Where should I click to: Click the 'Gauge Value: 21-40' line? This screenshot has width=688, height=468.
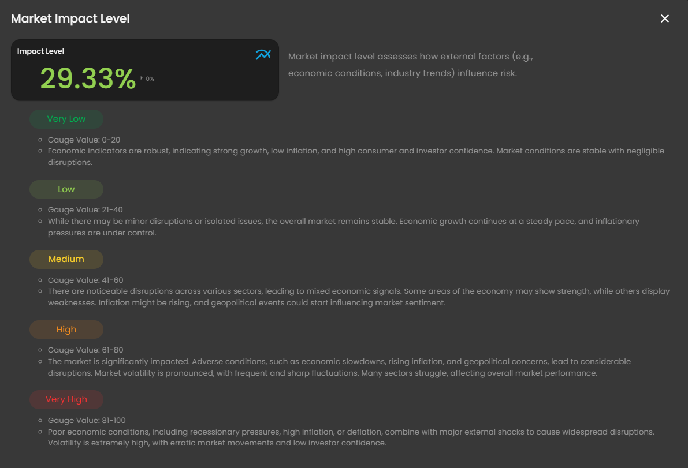tap(85, 209)
